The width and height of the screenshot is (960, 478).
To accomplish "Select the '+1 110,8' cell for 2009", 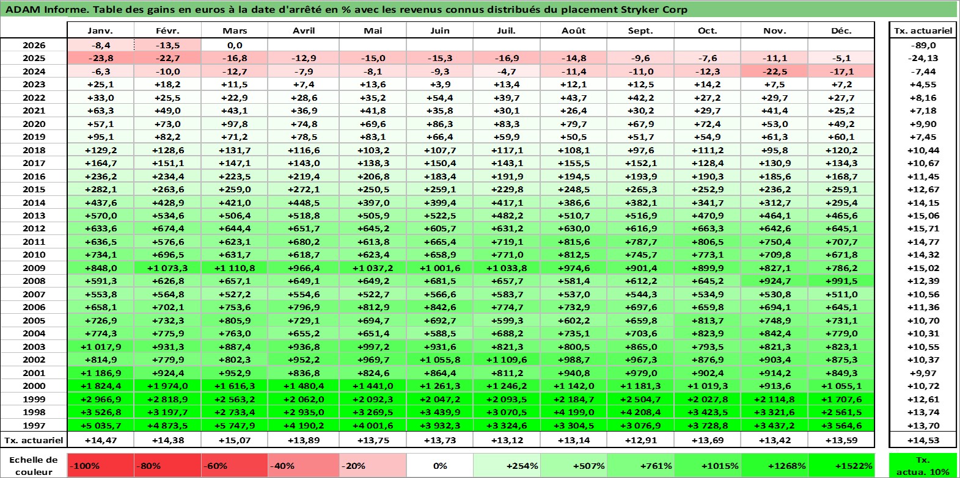I will tap(235, 268).
